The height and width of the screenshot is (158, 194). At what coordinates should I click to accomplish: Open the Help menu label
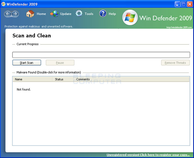pos(112,14)
